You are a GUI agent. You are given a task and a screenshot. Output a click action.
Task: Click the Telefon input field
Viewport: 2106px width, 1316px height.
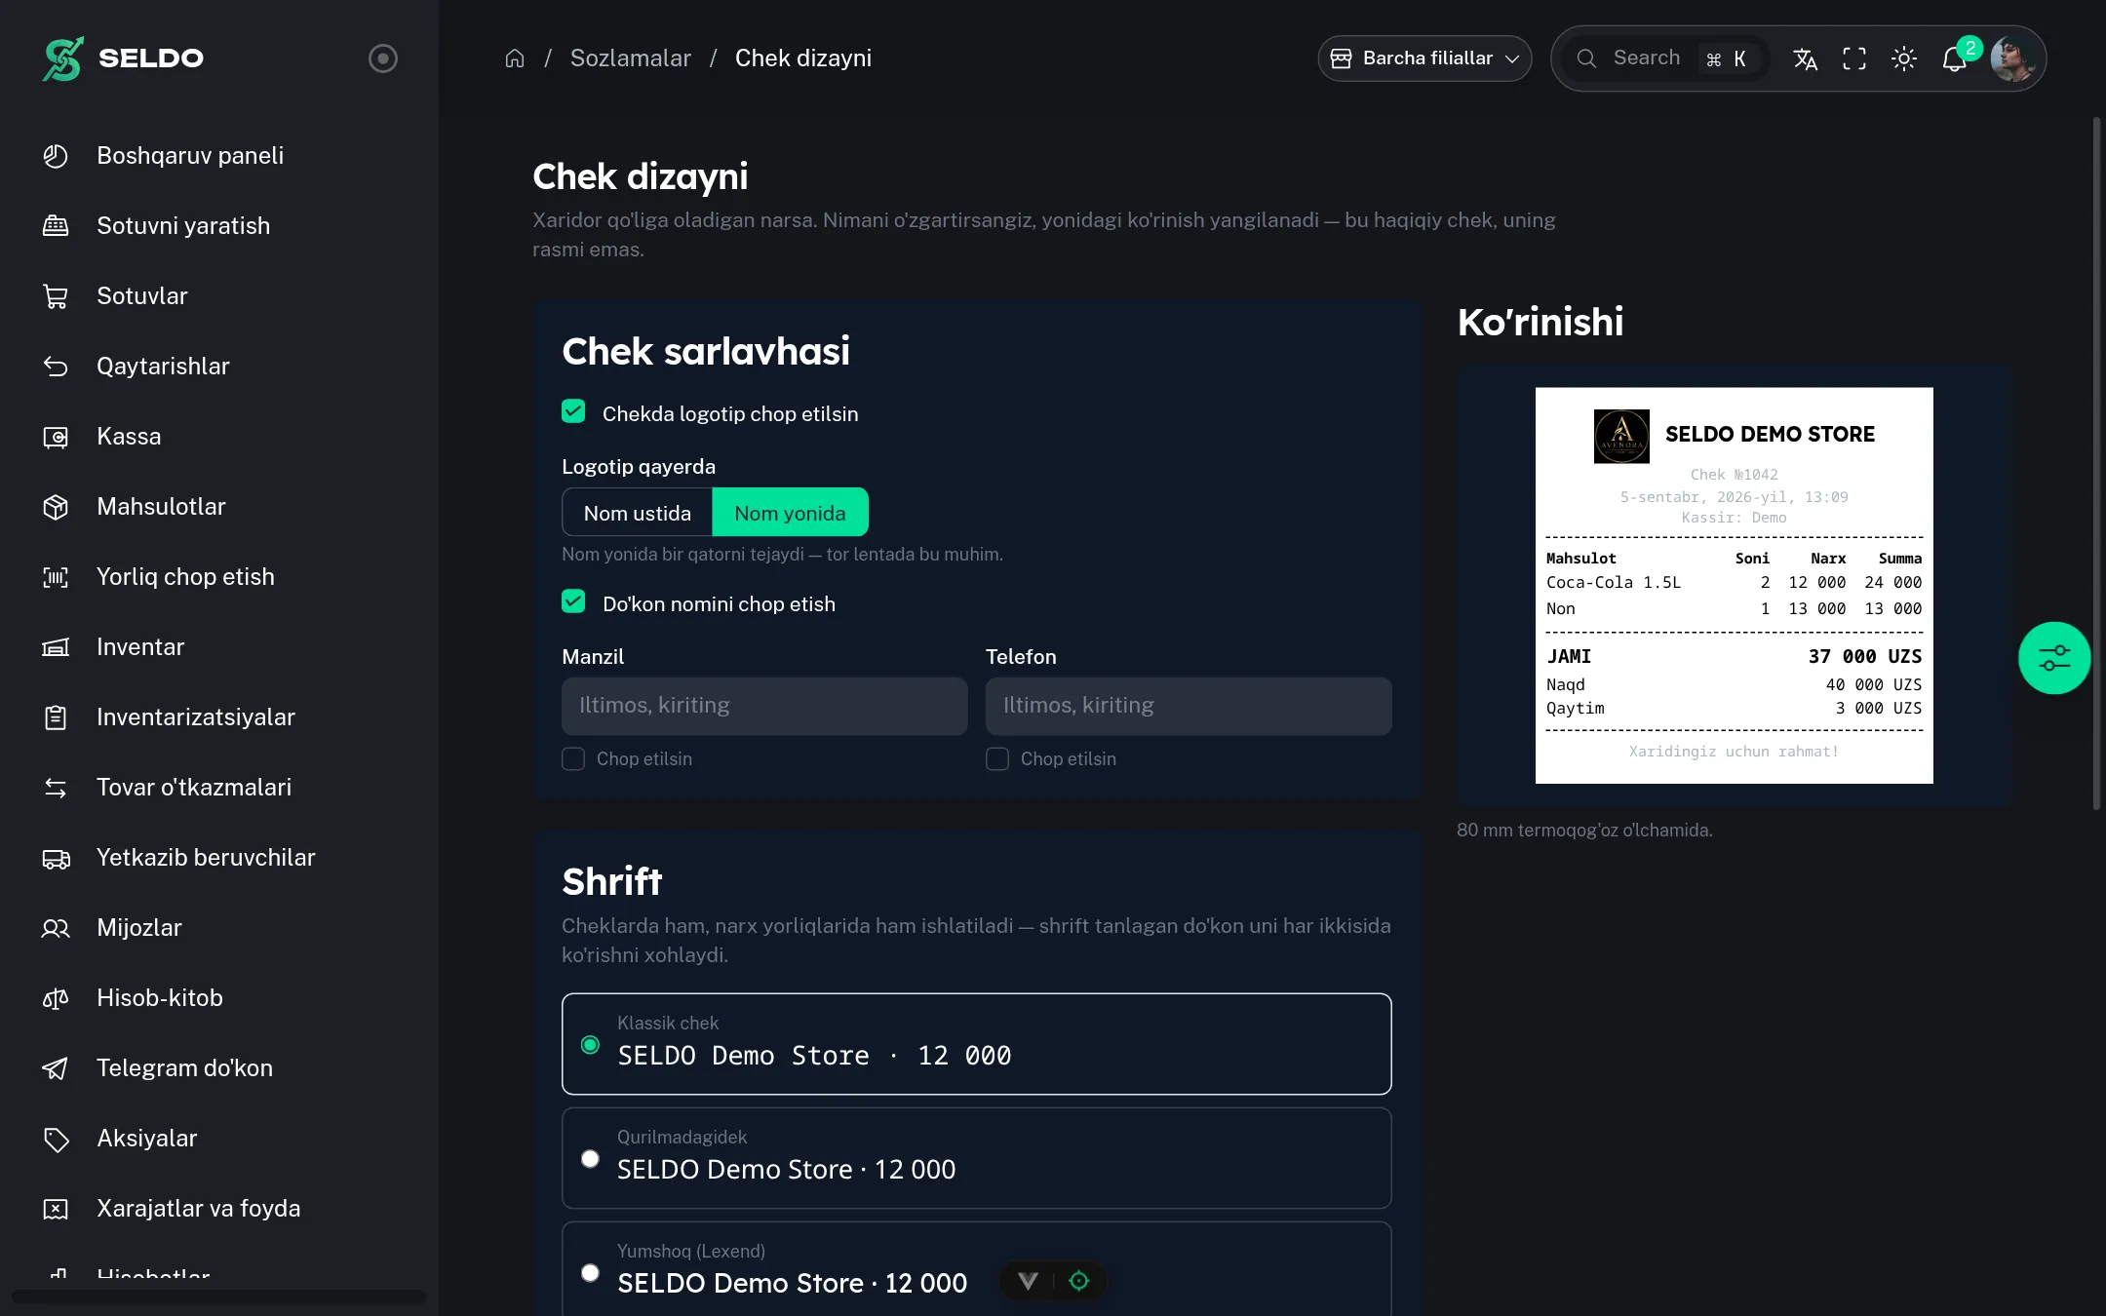tap(1189, 706)
